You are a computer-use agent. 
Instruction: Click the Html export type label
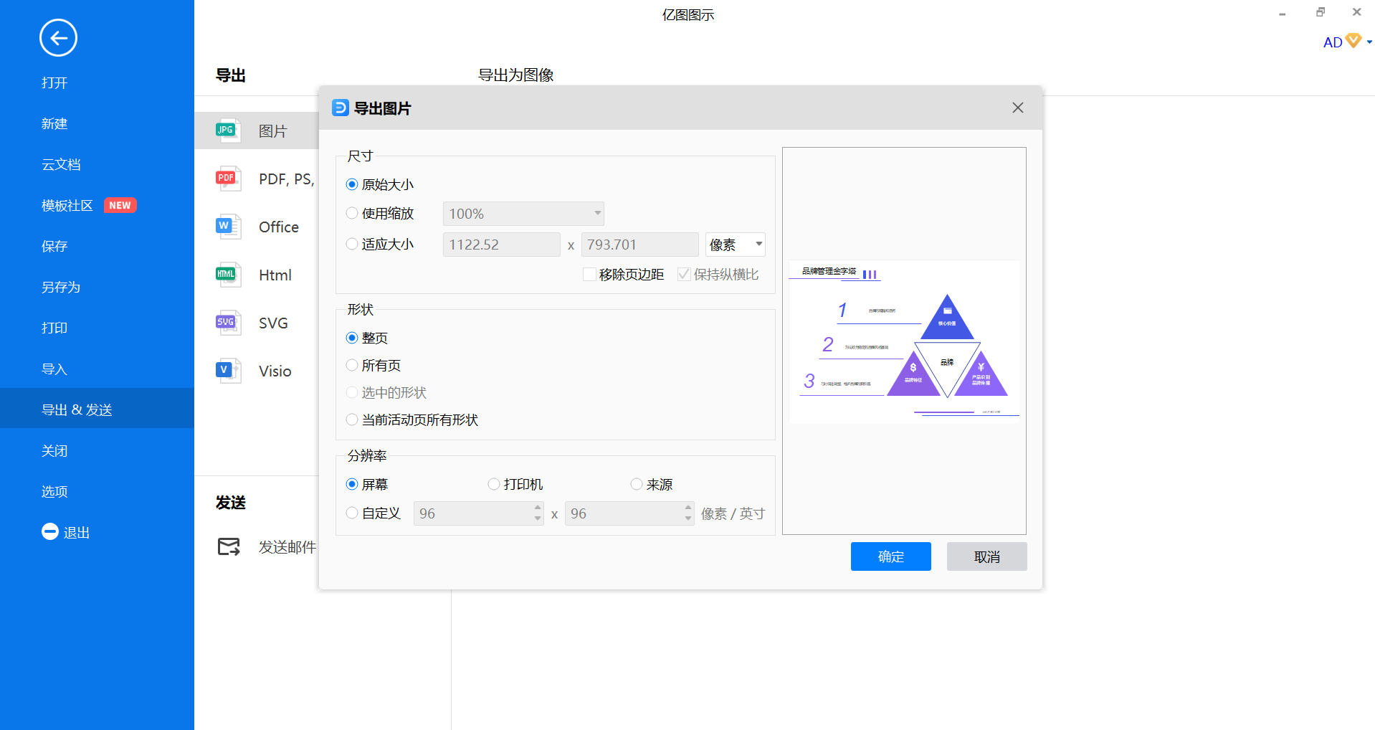tap(275, 275)
